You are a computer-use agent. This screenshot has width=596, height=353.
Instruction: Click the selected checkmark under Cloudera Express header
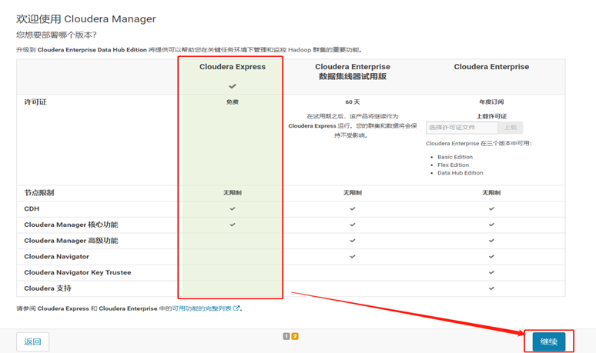[233, 86]
